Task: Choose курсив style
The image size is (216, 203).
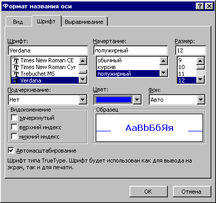Action: 128,67
